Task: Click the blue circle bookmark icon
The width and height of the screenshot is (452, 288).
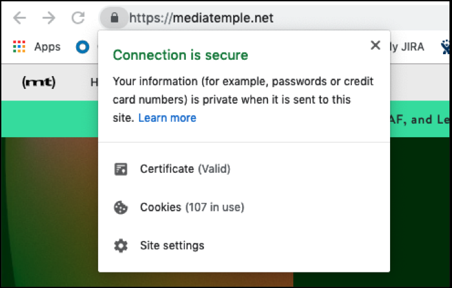Action: (83, 47)
